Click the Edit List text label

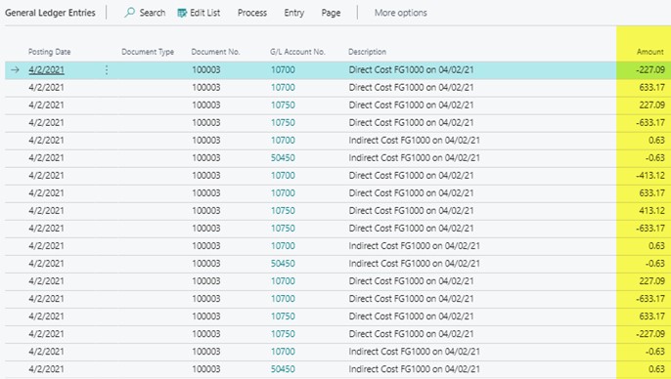click(205, 13)
